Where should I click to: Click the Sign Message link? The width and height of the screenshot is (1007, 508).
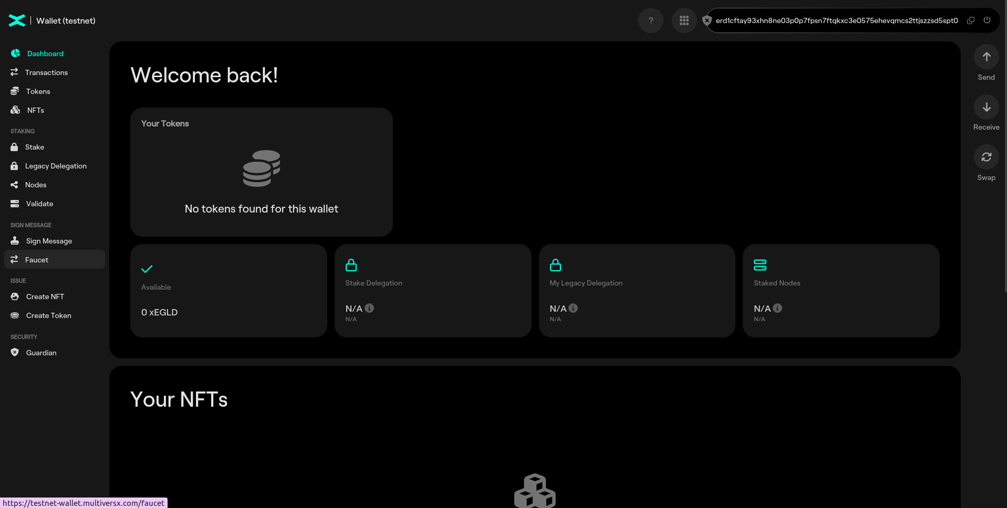(49, 241)
